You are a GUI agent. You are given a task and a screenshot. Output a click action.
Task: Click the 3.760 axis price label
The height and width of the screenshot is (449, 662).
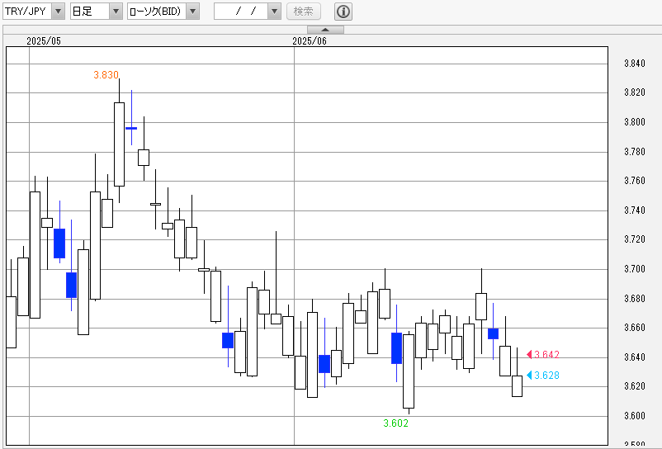point(635,181)
